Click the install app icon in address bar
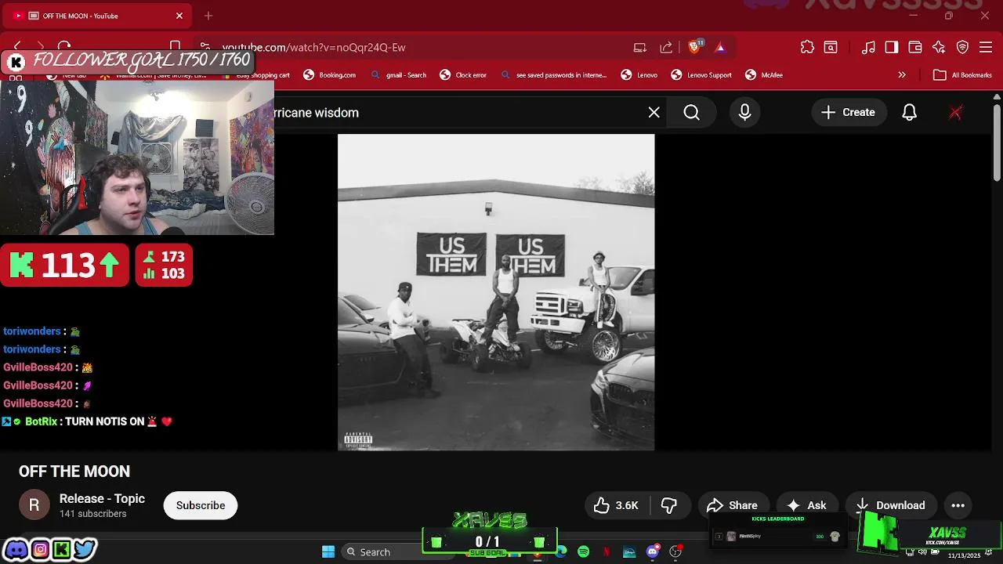Image resolution: width=1003 pixels, height=564 pixels. [x=640, y=47]
